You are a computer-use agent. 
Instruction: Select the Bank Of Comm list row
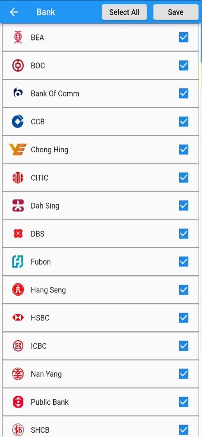[x=101, y=93]
